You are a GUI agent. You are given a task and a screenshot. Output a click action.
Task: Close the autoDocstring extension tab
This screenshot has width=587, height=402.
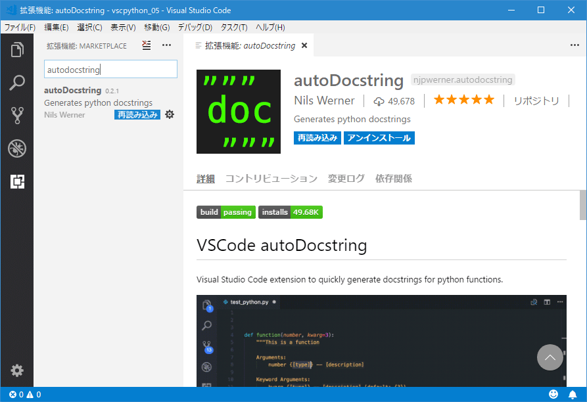304,46
